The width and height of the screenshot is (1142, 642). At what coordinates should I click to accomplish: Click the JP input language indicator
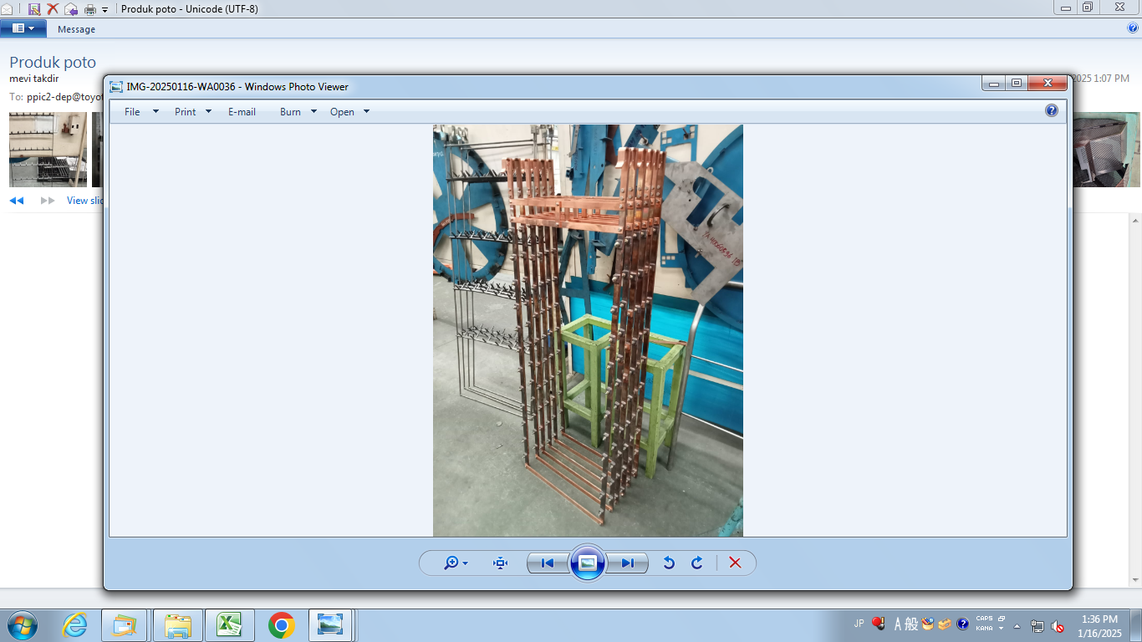click(859, 624)
